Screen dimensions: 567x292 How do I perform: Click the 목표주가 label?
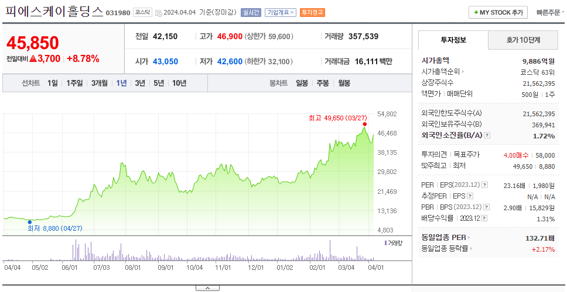tap(467, 155)
